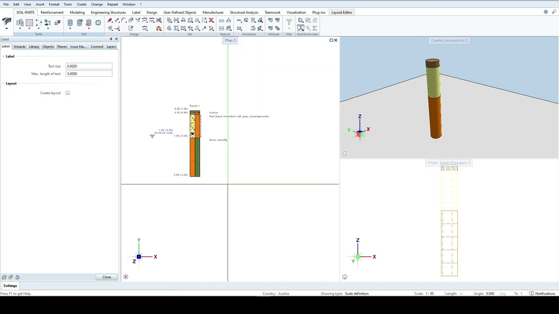
Task: Open the Drawing type Scale definition selector
Action: (357, 294)
